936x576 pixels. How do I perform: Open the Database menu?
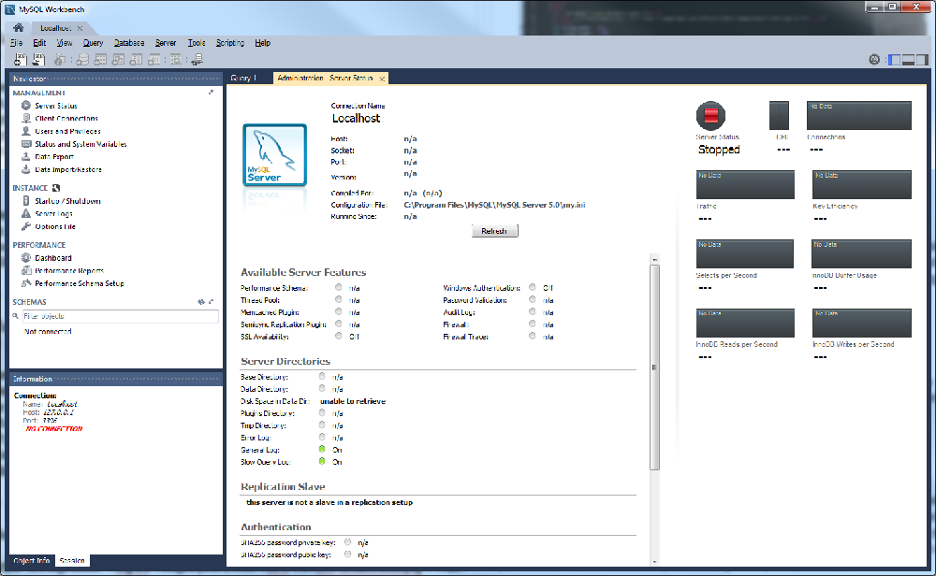point(129,43)
